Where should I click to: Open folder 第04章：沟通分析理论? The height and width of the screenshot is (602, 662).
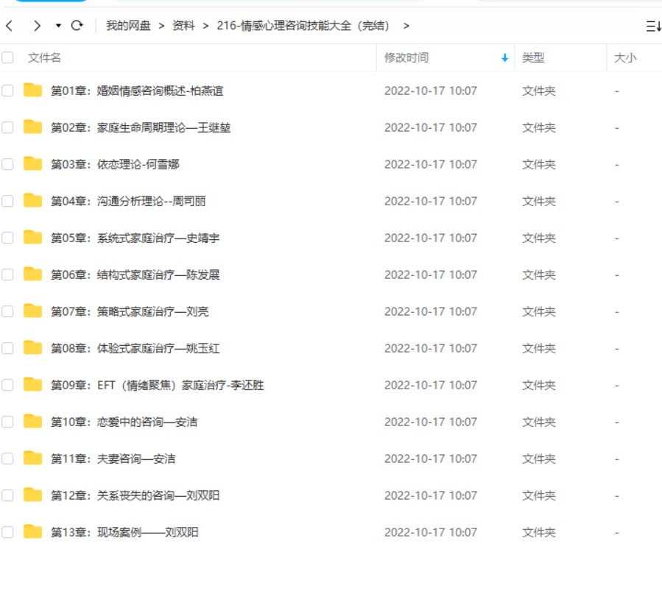tap(128, 201)
